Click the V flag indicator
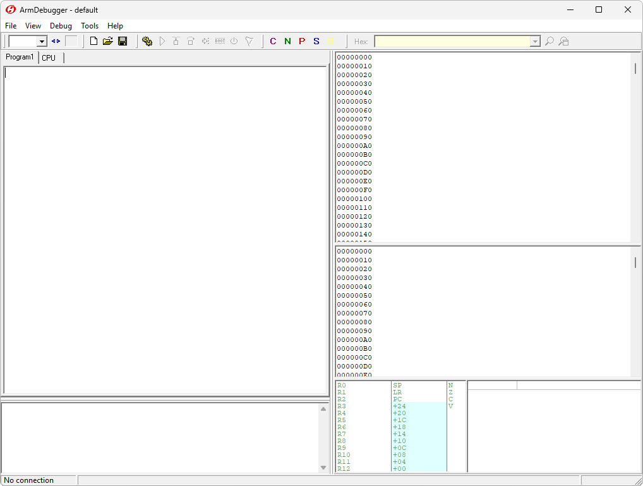This screenshot has width=643, height=486. [451, 406]
